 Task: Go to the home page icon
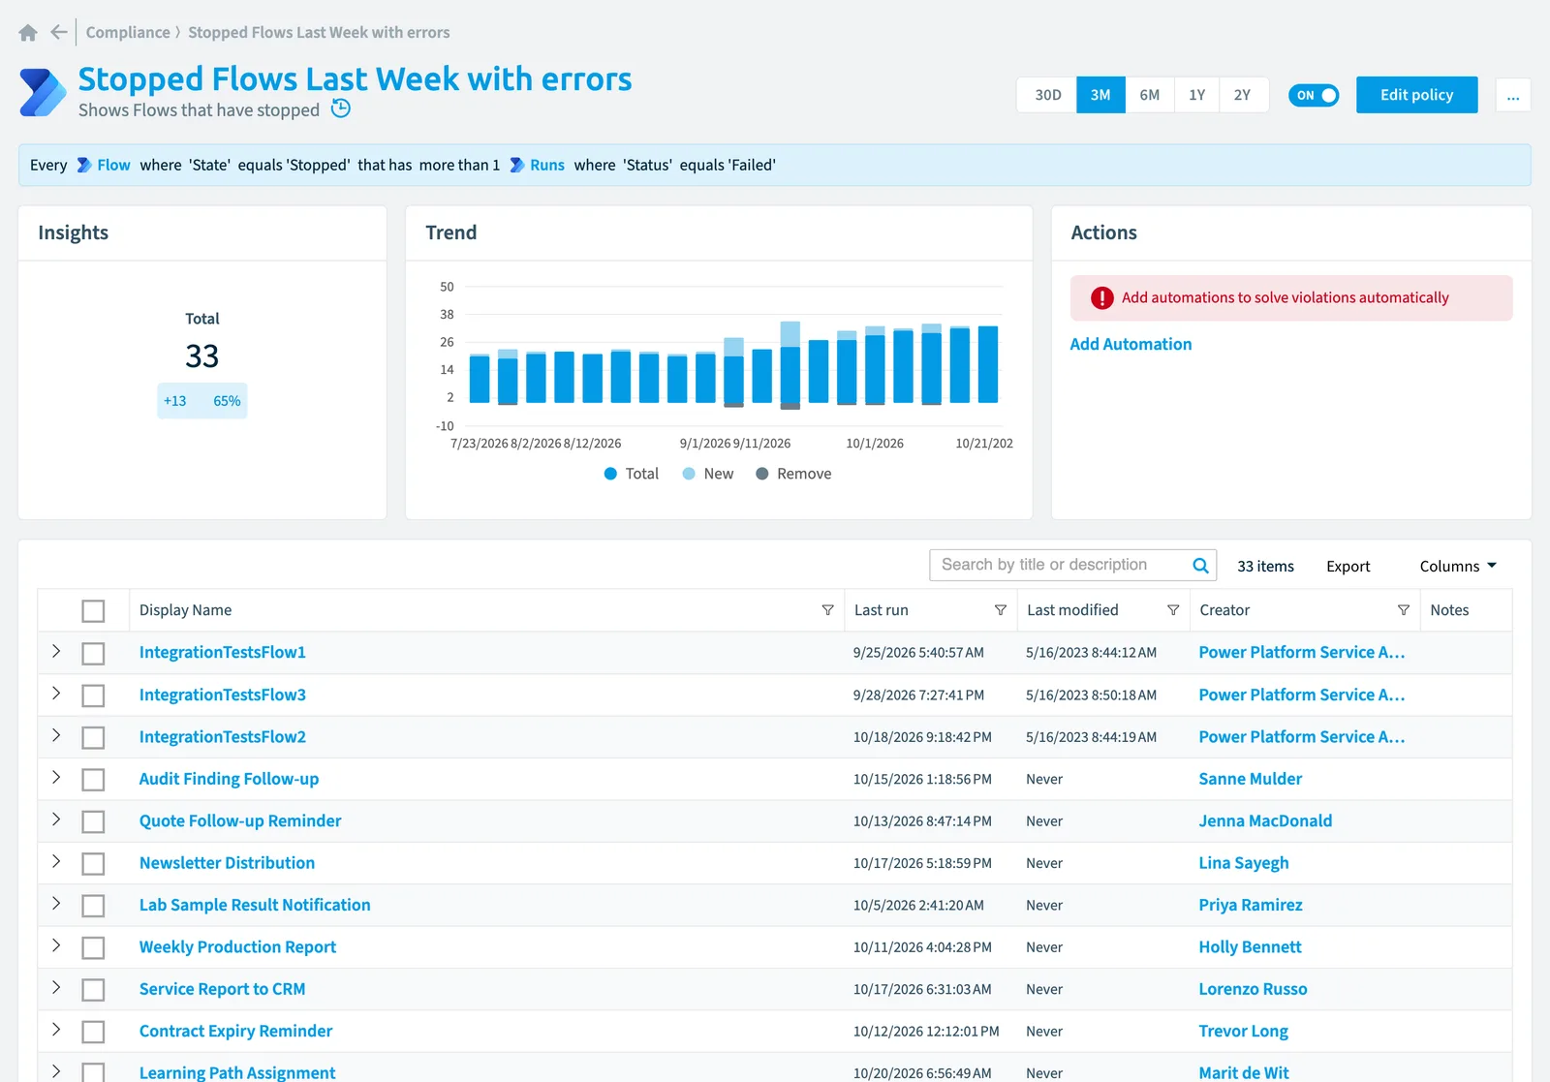coord(28,33)
